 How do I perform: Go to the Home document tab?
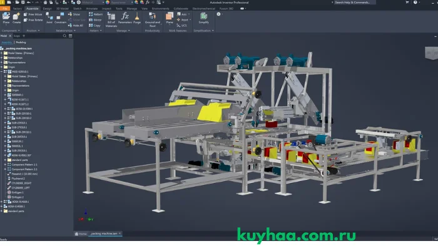pos(81,234)
